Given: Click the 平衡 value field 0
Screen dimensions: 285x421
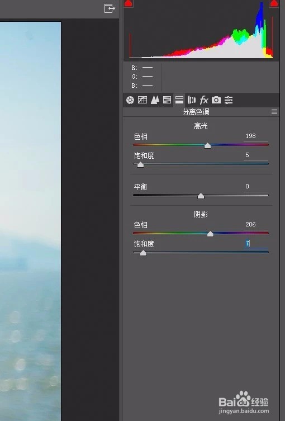Looking at the screenshot, I should point(256,186).
